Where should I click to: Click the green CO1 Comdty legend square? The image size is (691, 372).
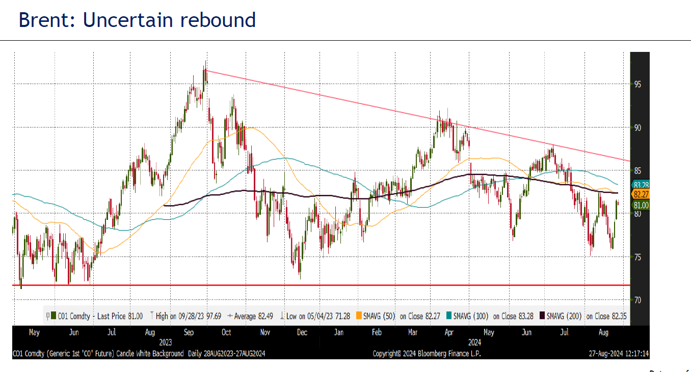[x=54, y=316]
